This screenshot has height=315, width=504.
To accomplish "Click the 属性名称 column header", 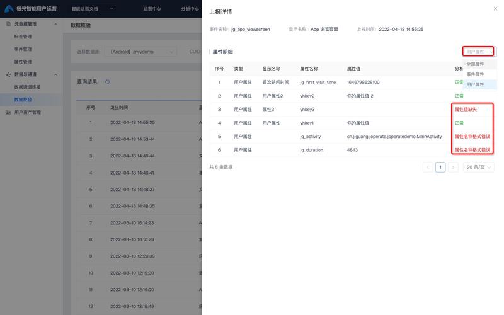I will (x=309, y=69).
